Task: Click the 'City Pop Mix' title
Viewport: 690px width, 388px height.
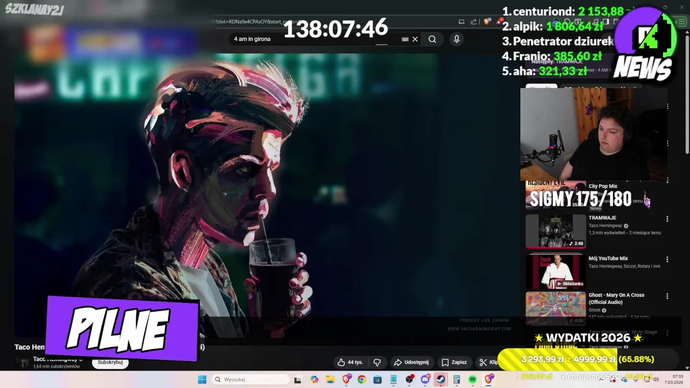Action: pyautogui.click(x=603, y=186)
